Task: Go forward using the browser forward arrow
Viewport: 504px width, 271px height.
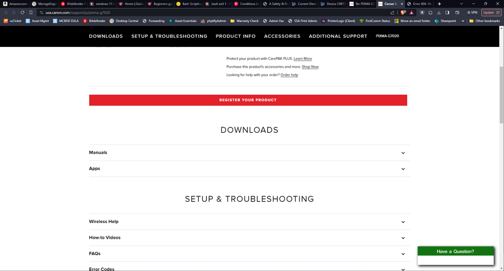Action: pyautogui.click(x=14, y=13)
